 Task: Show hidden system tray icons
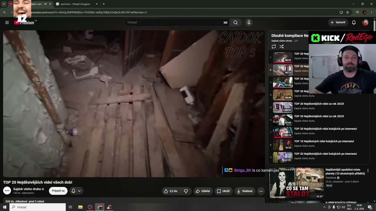click(324, 207)
